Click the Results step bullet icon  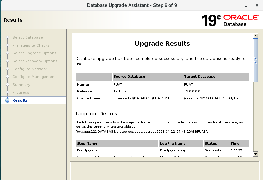(8, 100)
